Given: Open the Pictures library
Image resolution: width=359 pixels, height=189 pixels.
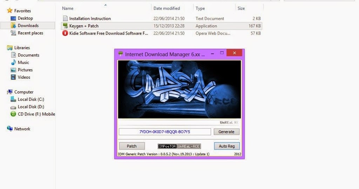Looking at the screenshot, I should 25,70.
